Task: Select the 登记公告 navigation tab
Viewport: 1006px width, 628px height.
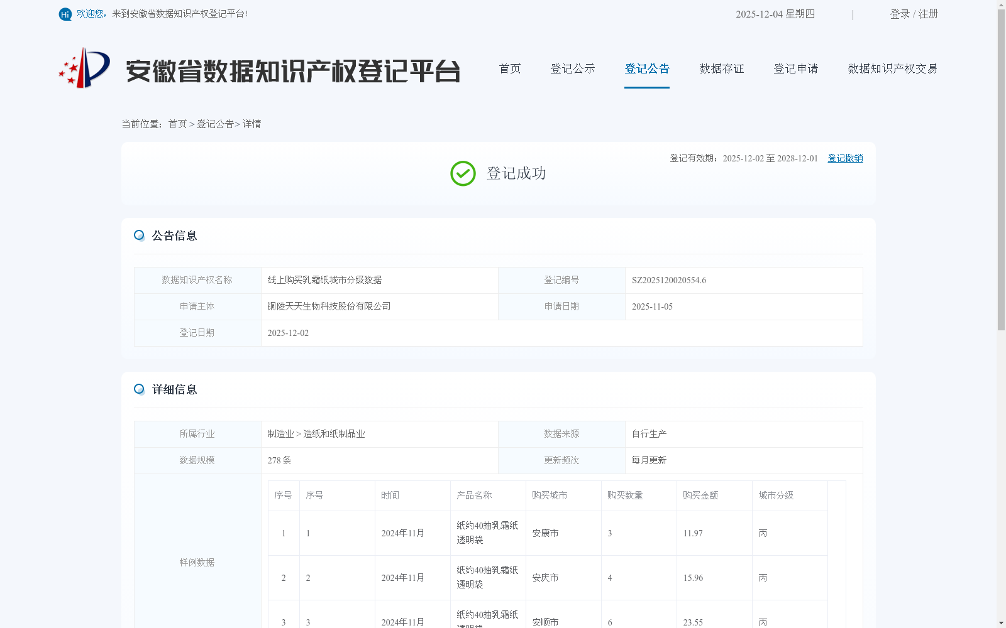Action: tap(647, 68)
